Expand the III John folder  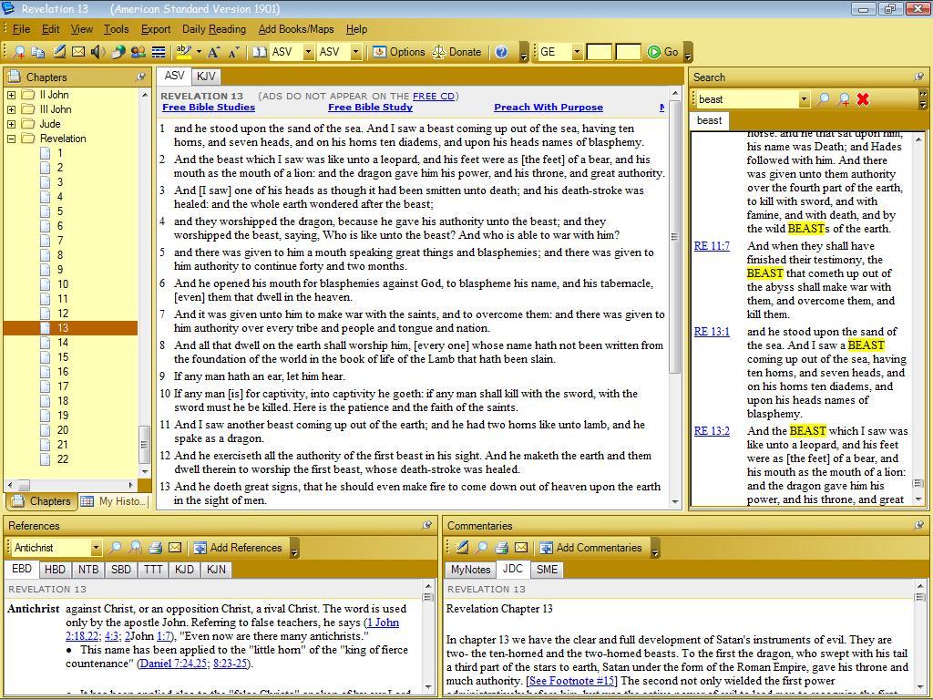[11, 109]
